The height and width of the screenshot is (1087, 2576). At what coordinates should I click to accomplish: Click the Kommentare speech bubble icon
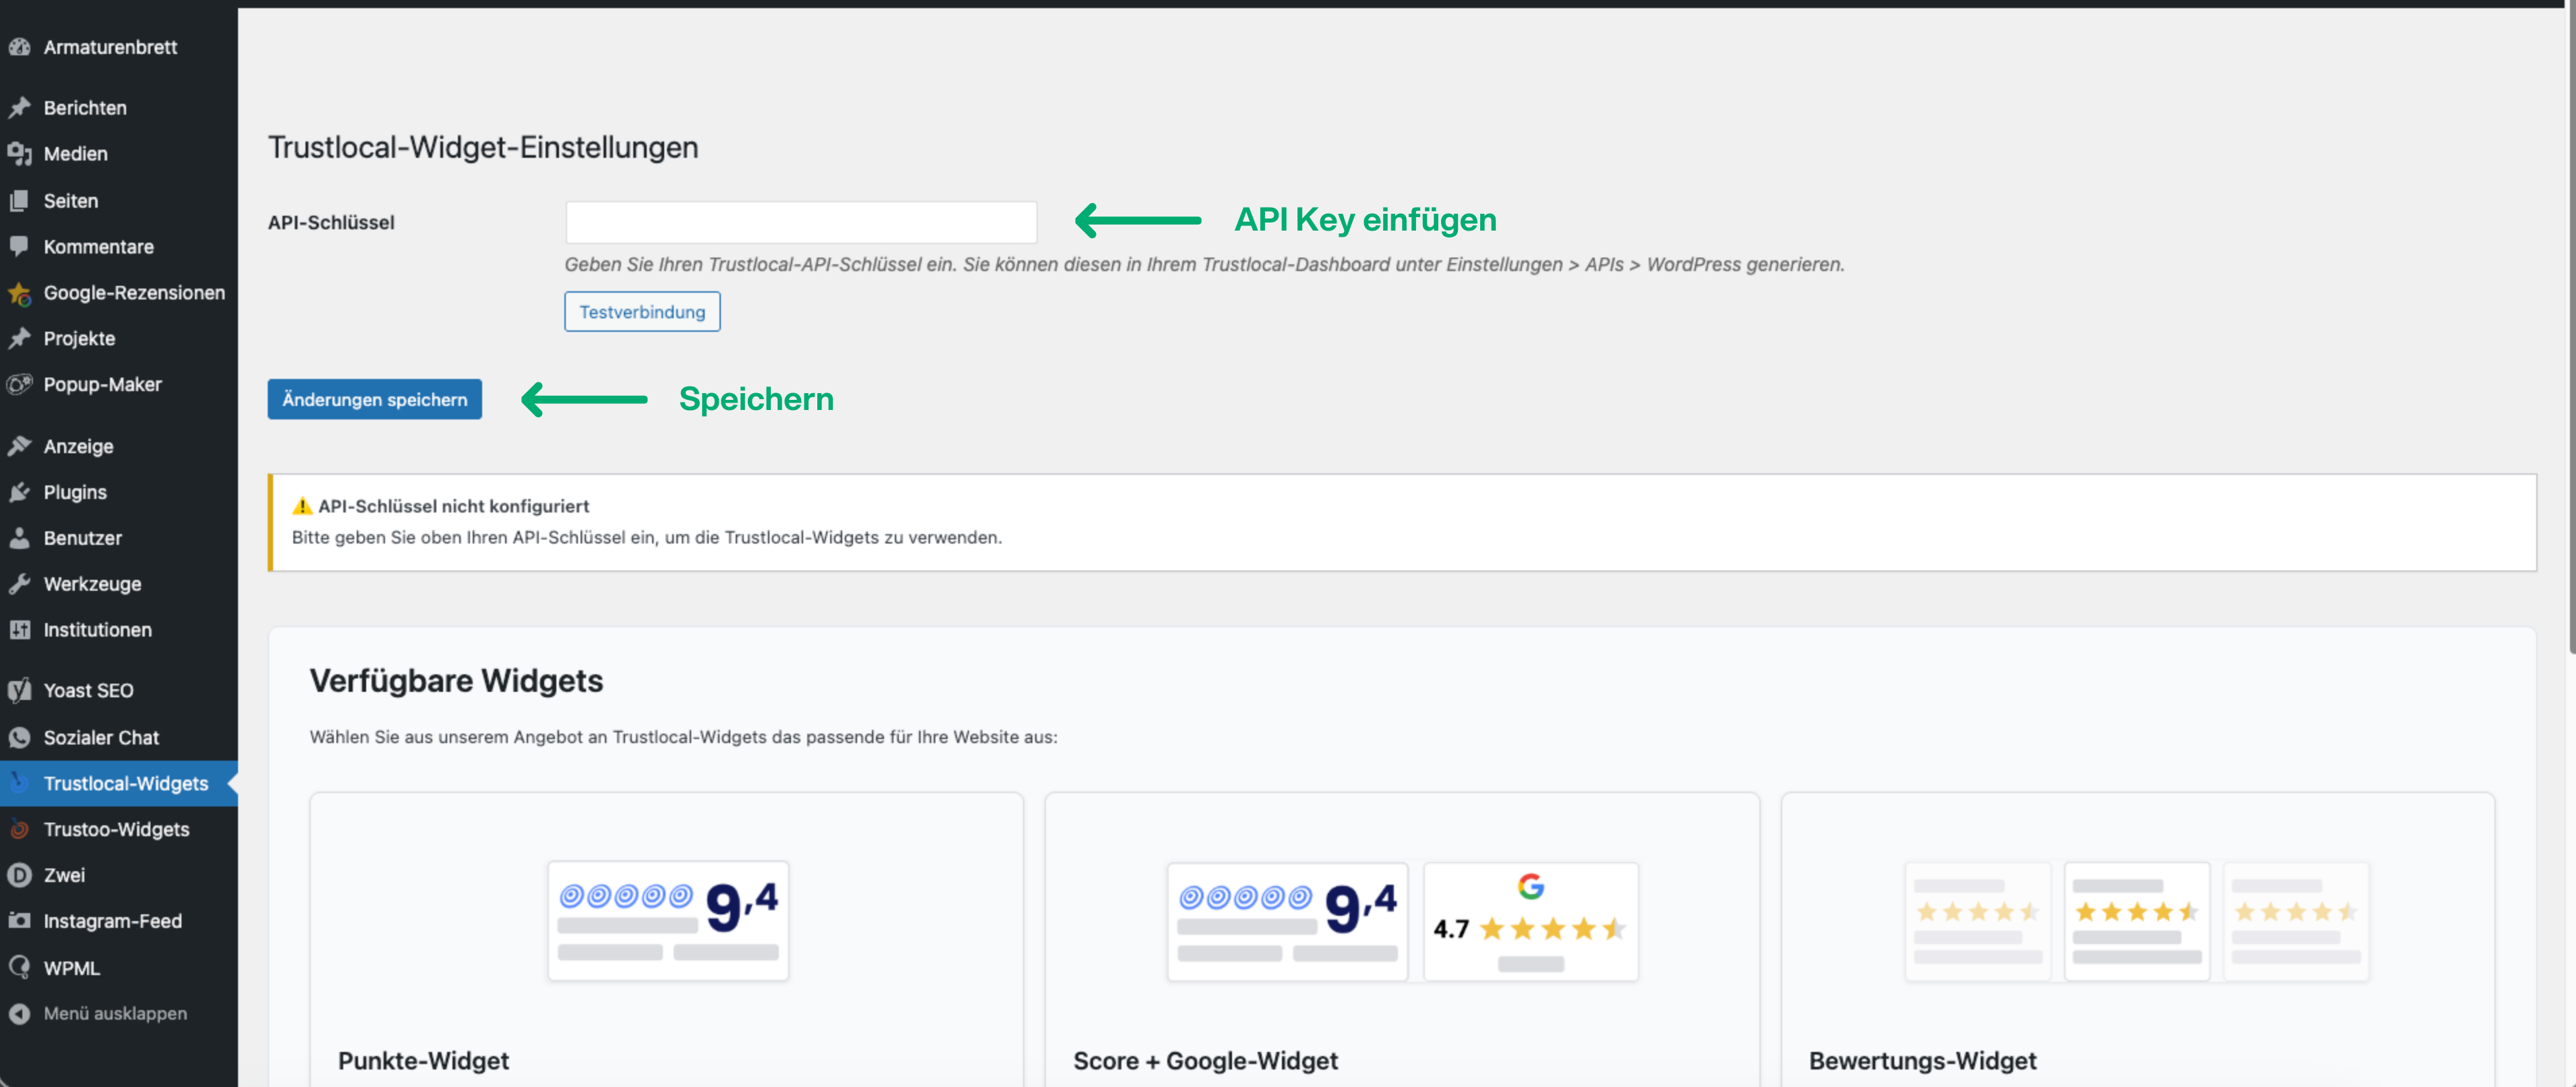click(x=19, y=246)
